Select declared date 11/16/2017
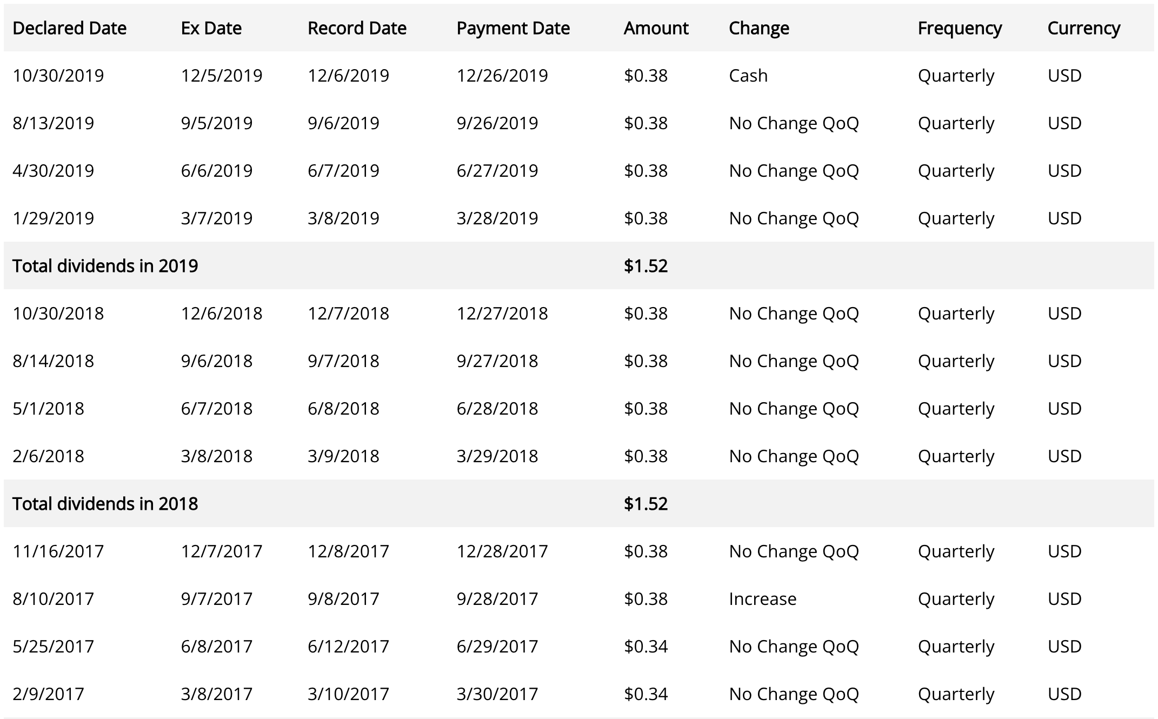Image resolution: width=1158 pixels, height=719 pixels. click(58, 551)
